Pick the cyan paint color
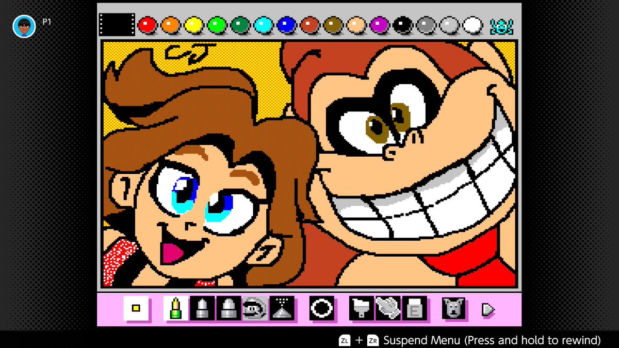This screenshot has width=619, height=348. click(x=264, y=25)
